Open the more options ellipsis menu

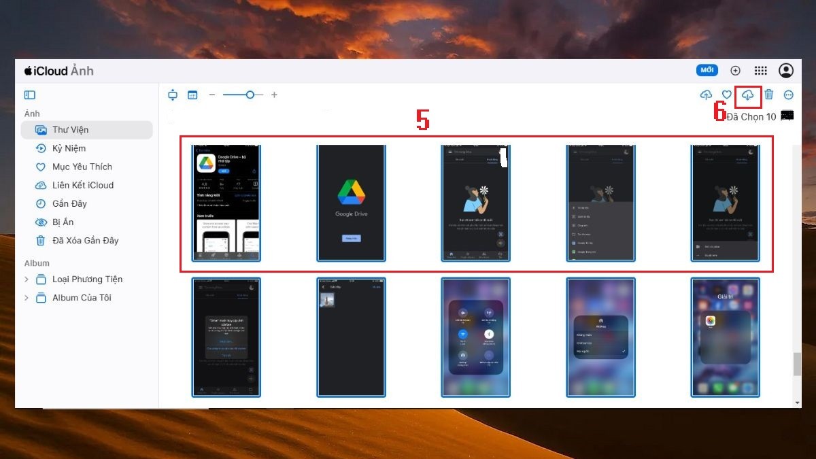click(789, 95)
